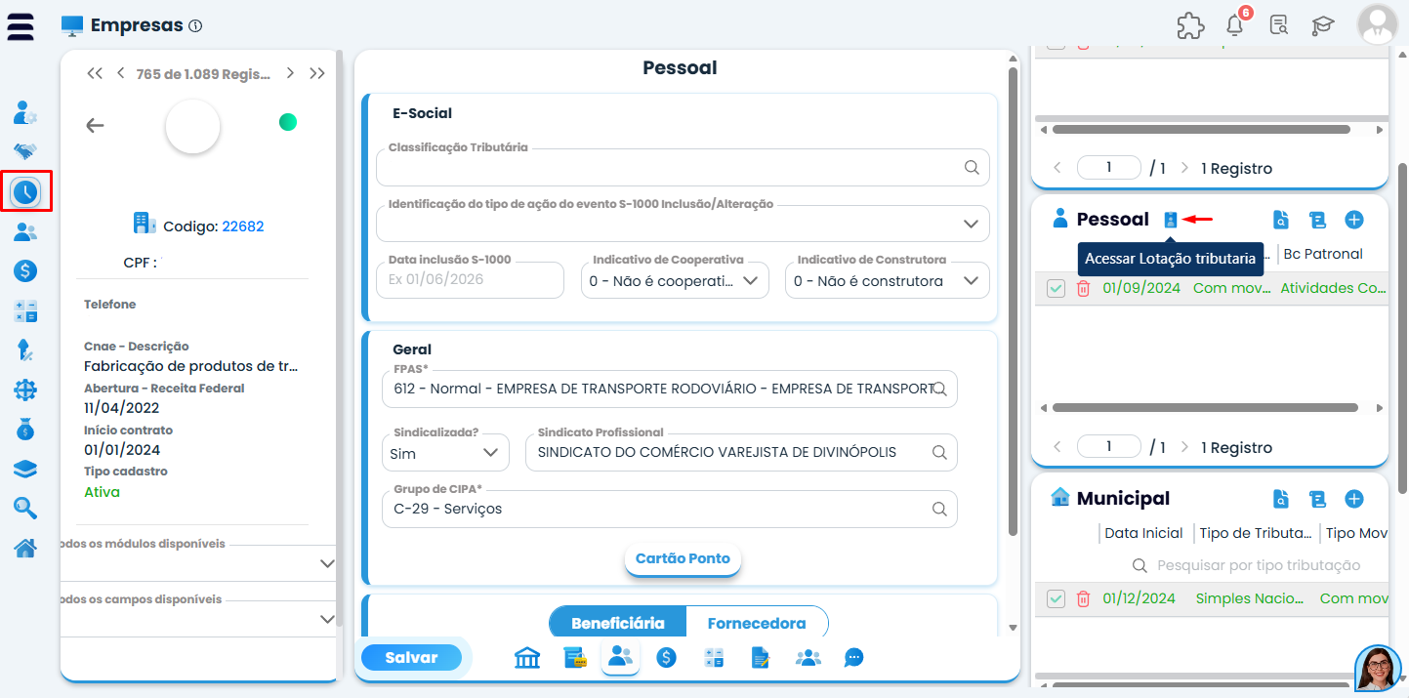Viewport: 1409px width, 698px height.
Task: Open the stacked layers icon in sidebar
Action: click(x=25, y=470)
